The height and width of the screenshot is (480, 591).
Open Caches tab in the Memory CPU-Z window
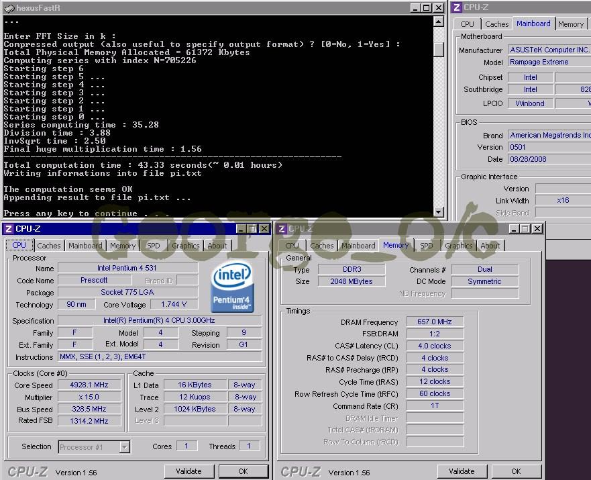(322, 246)
